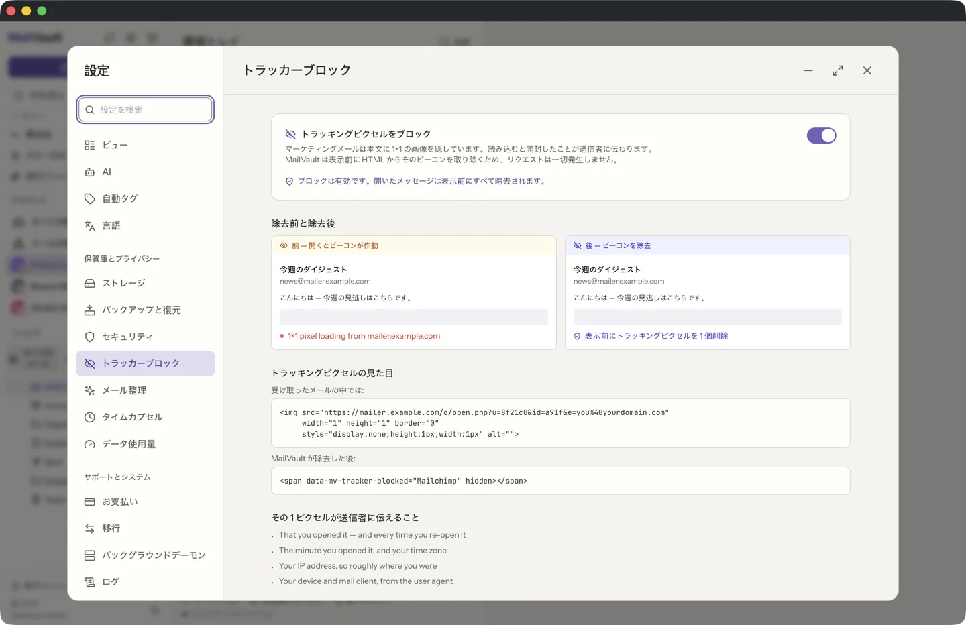The height and width of the screenshot is (625, 966).
Task: Select the 自動タグ tag icon
Action: pos(89,199)
